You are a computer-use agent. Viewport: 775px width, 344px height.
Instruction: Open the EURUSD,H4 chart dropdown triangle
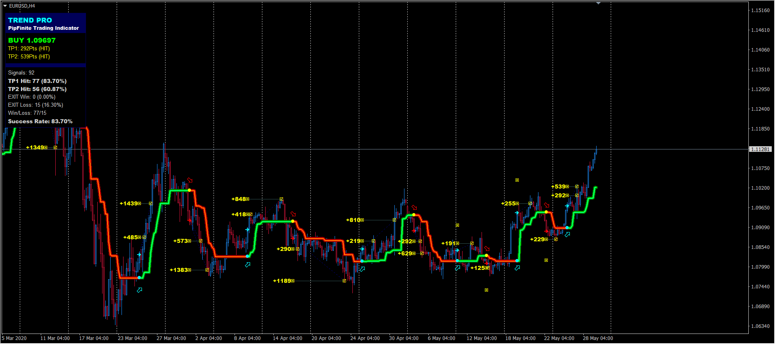pos(5,6)
